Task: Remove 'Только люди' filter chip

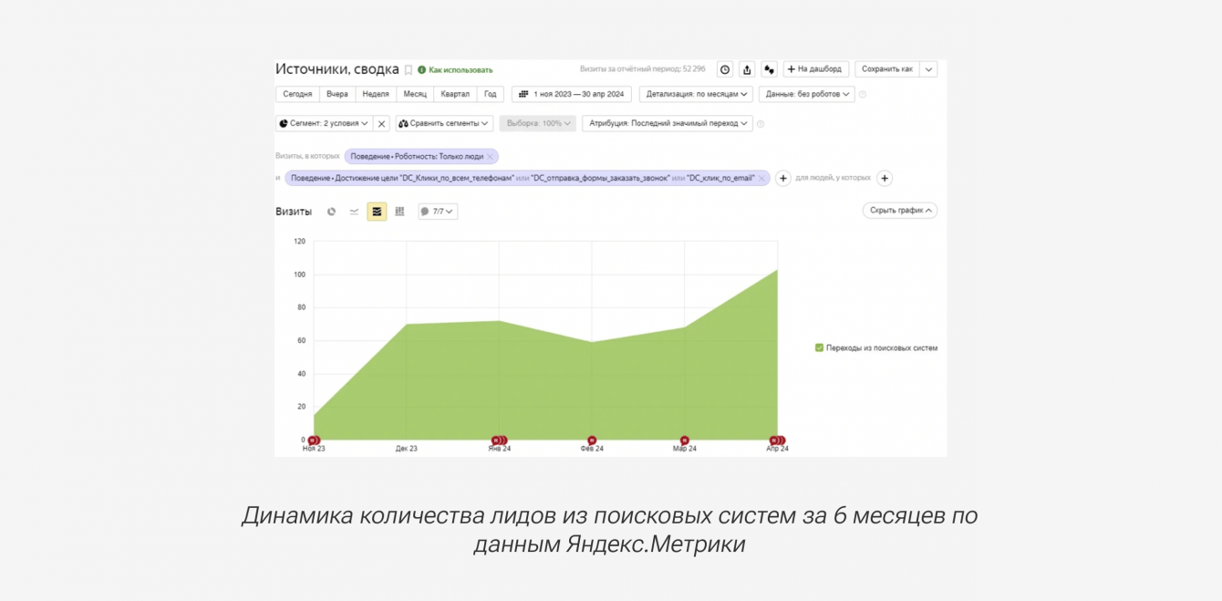Action: (490, 157)
